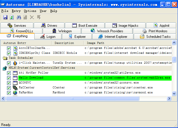Uncheck the Ati HotKey Poller checkbox

click(9, 73)
